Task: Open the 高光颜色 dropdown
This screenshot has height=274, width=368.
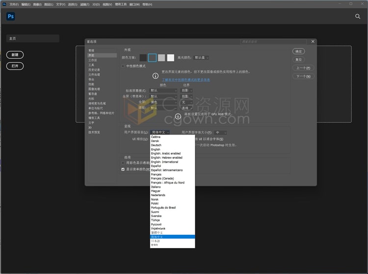Action: coord(201,58)
